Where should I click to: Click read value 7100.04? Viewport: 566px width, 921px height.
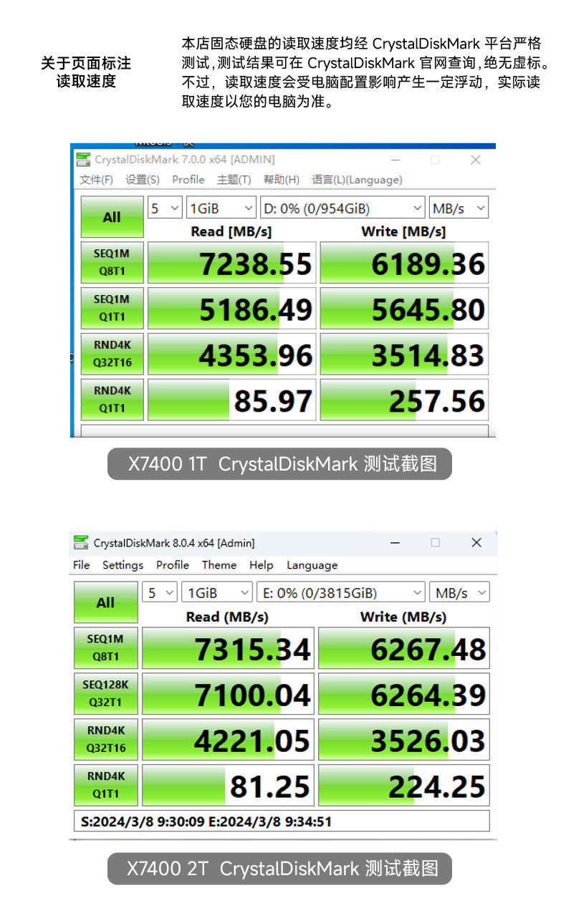coord(228,695)
